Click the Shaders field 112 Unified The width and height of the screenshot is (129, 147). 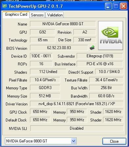[x=48, y=72]
